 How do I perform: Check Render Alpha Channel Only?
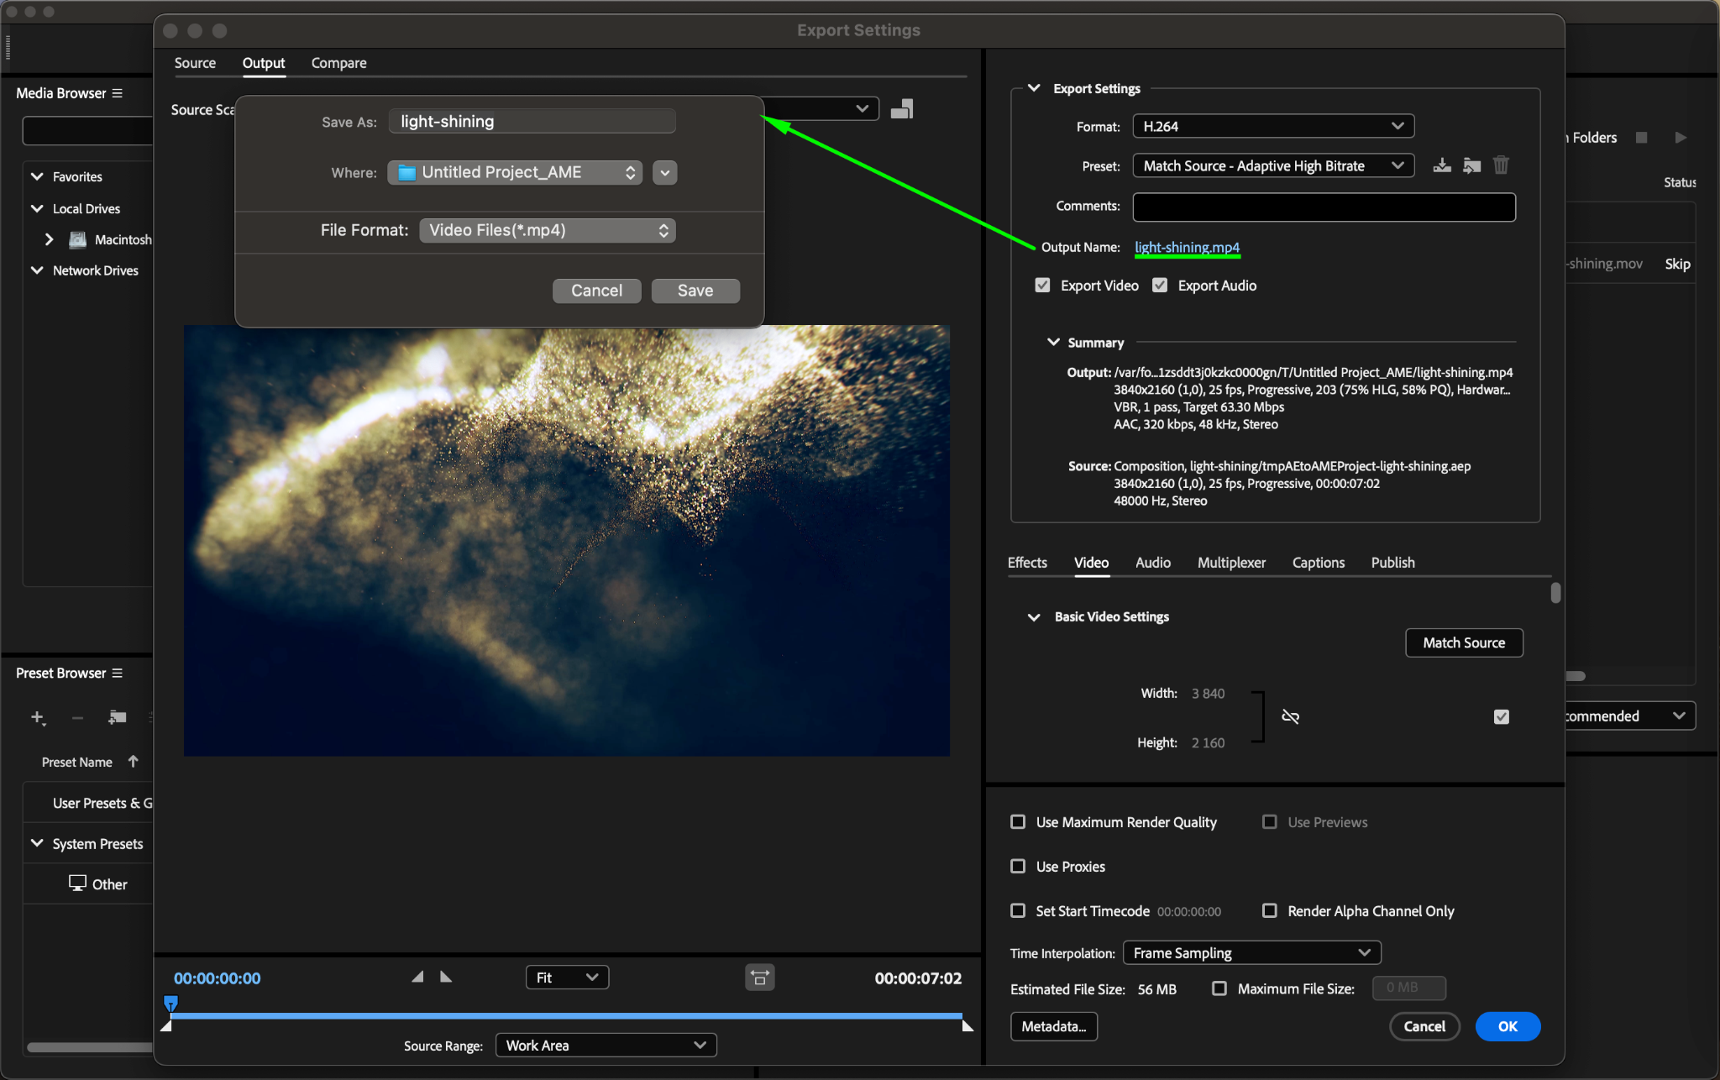click(1270, 911)
